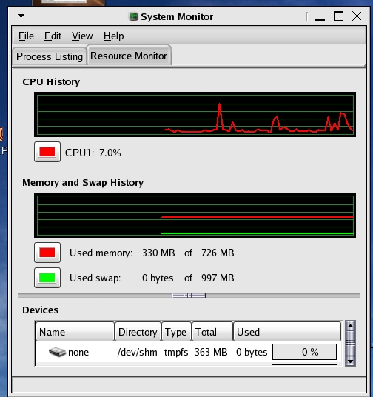Click the pane divider handle above Devices
Screen dimensions: 373x397
point(189,296)
